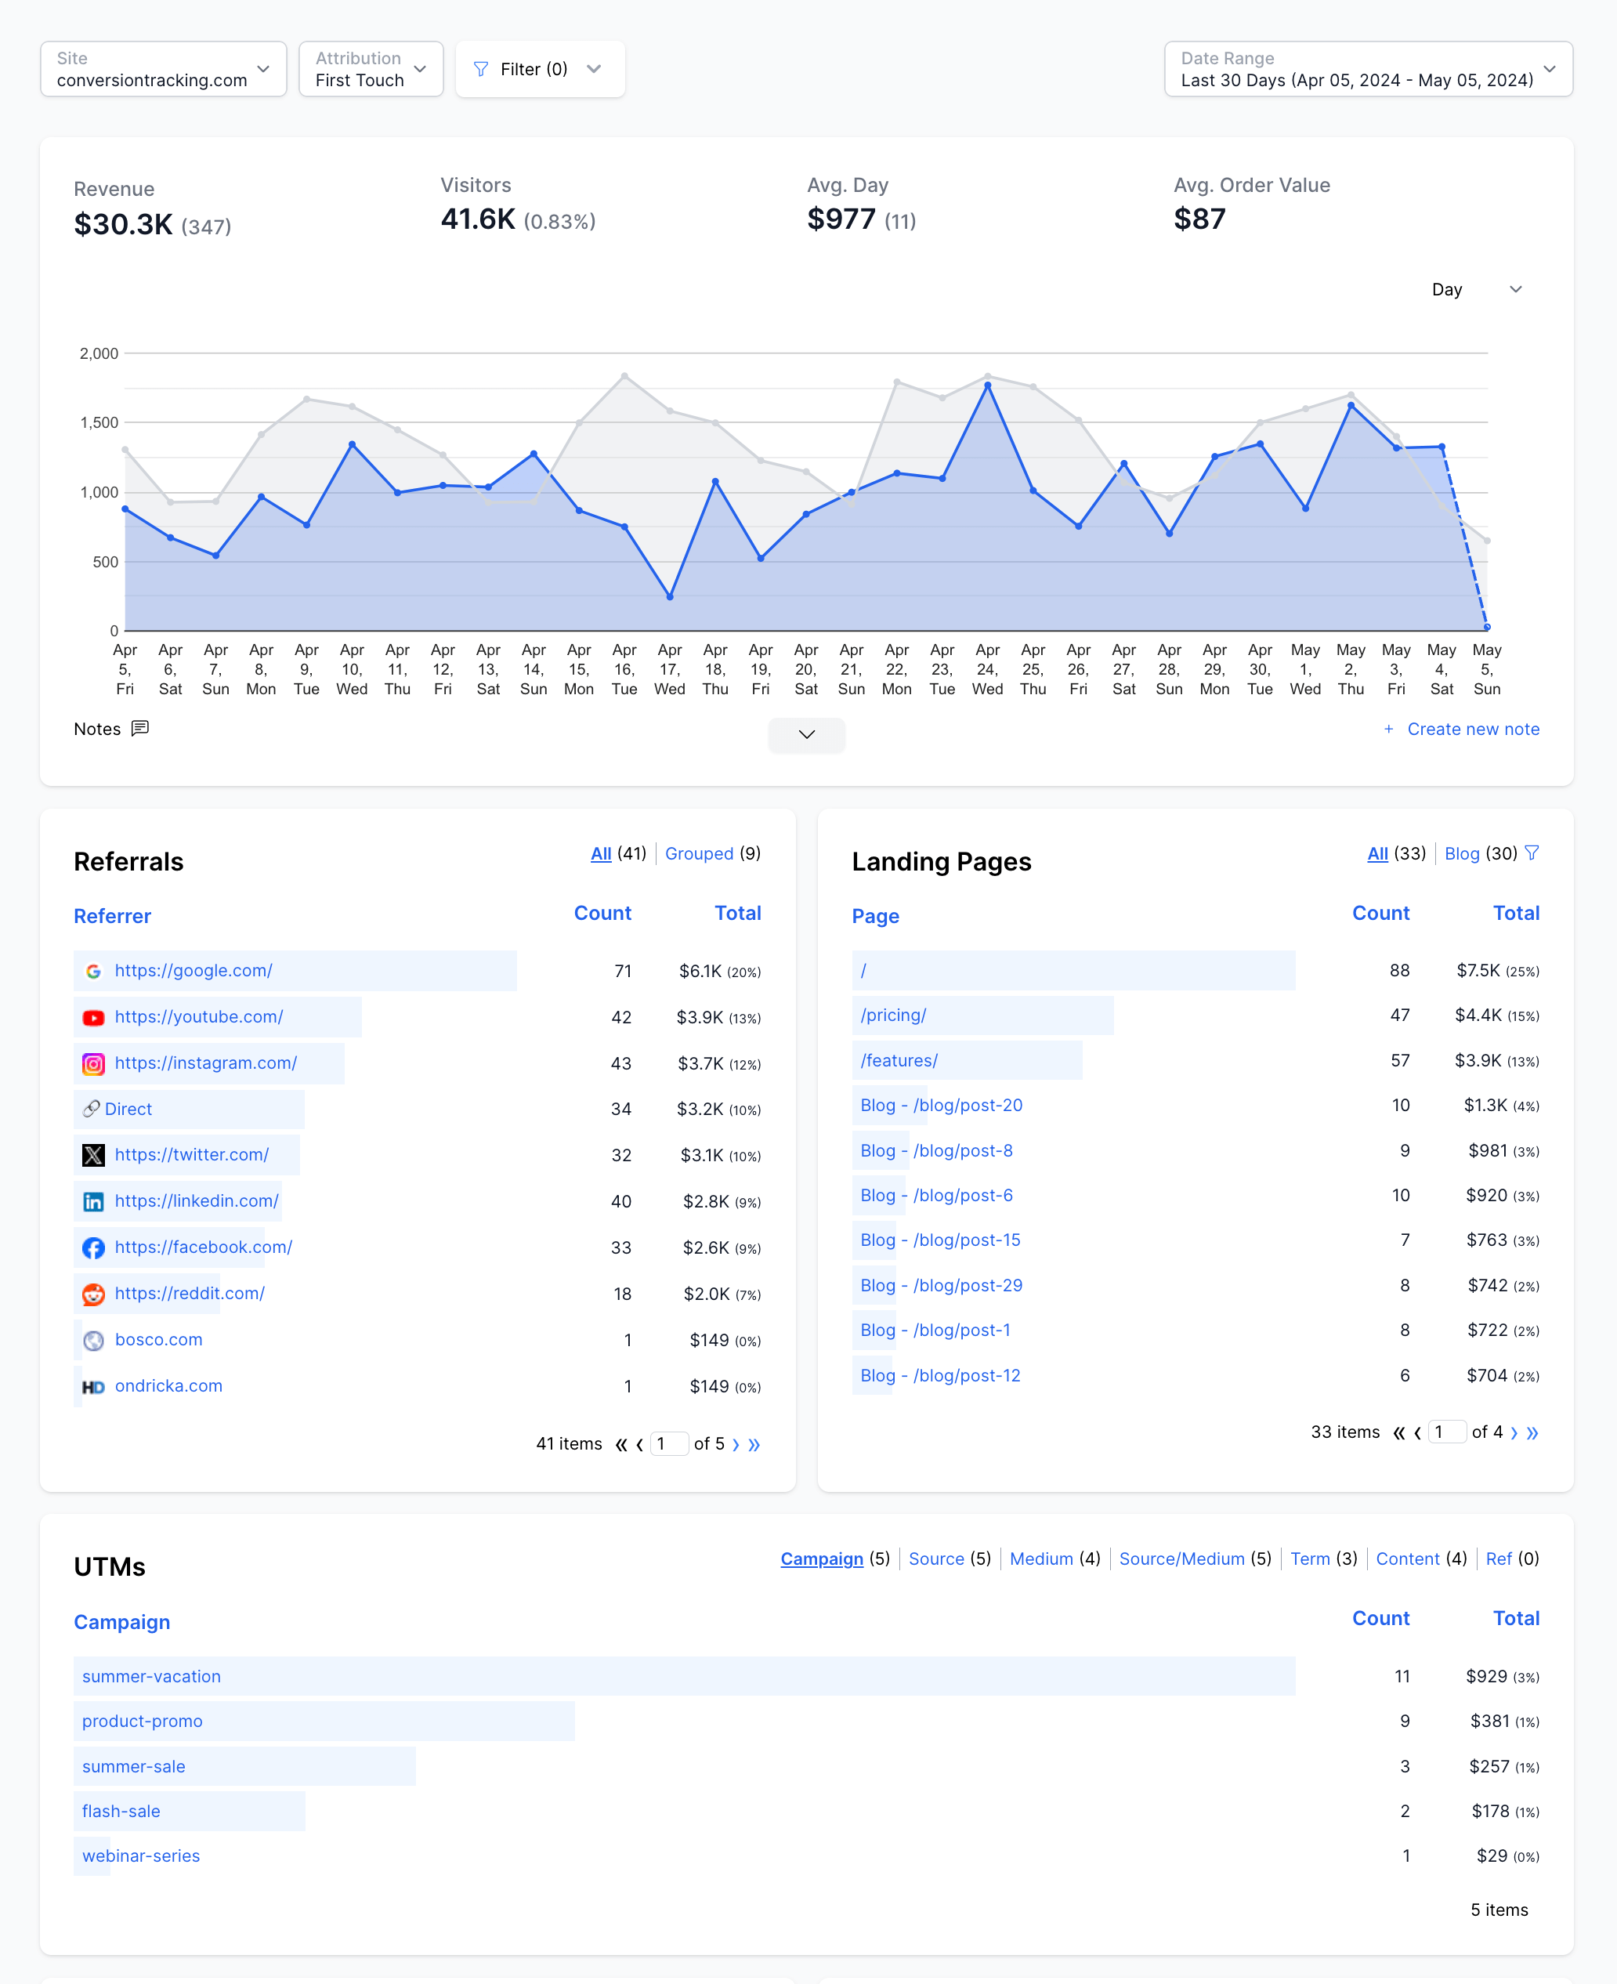1617x1984 pixels.
Task: Jump to last page of Landing Pages
Action: click(1533, 1432)
